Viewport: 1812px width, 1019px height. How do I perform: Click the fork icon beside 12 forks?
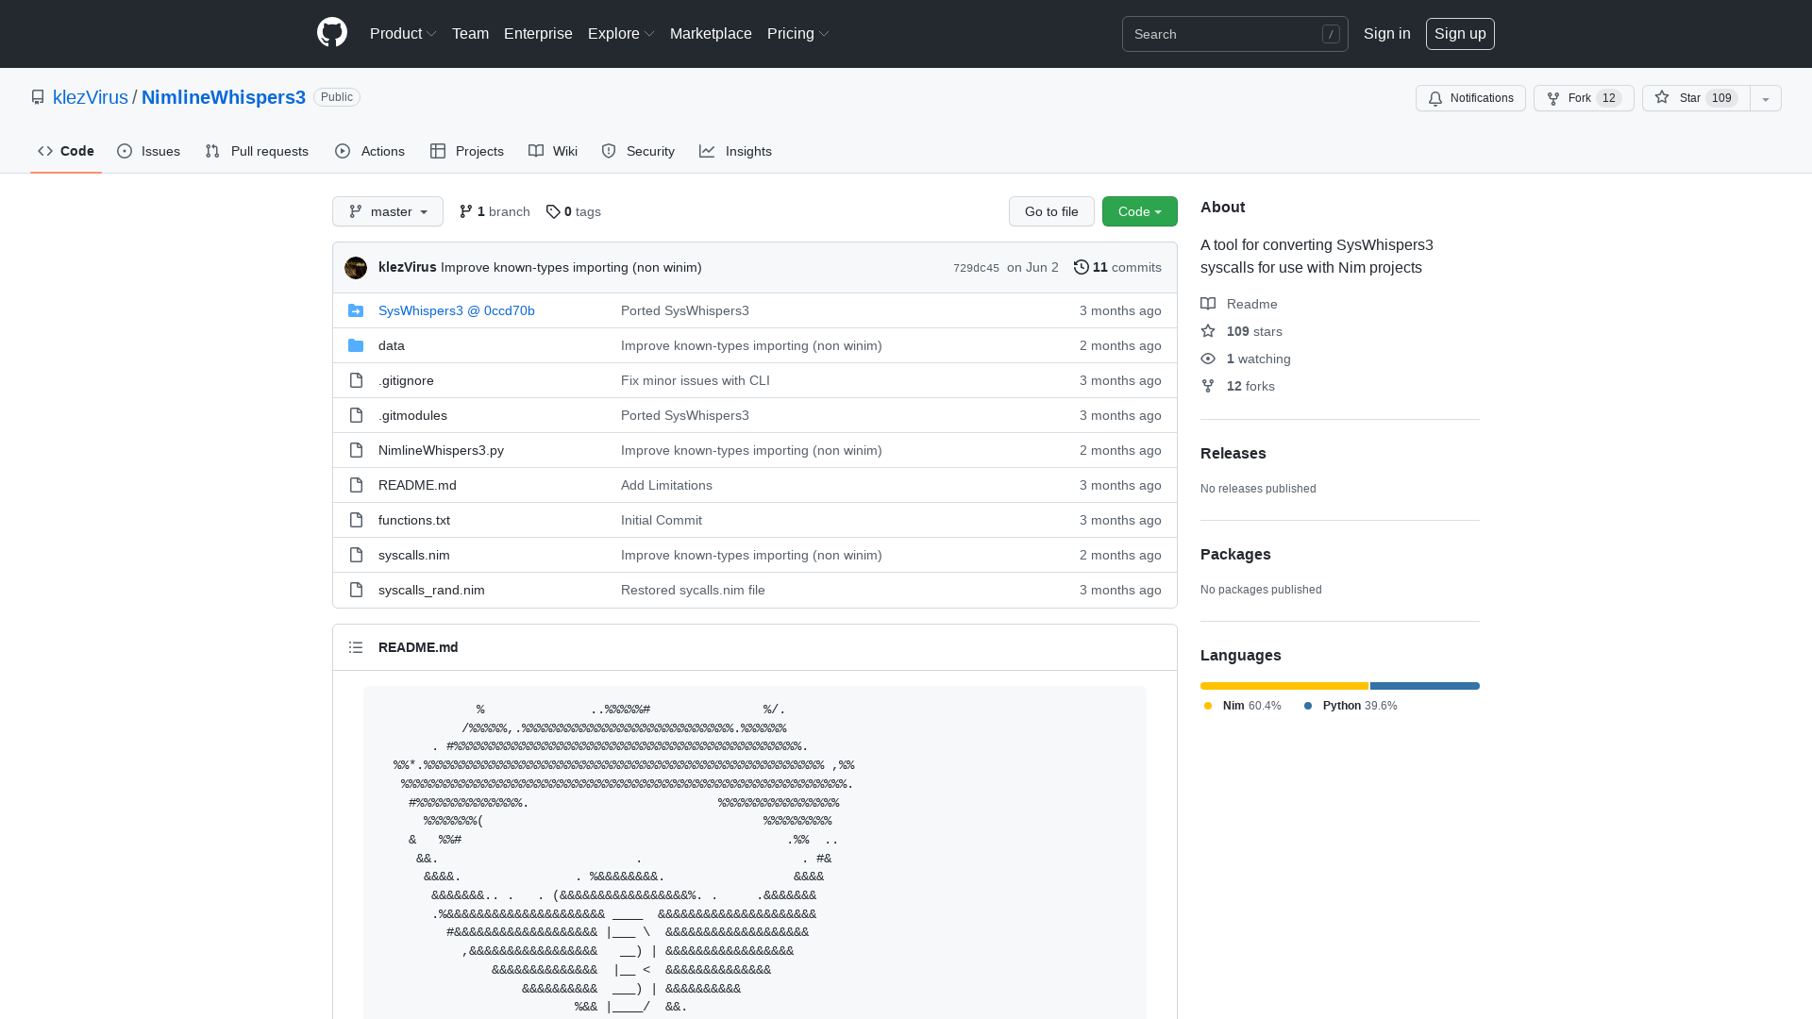1208,386
